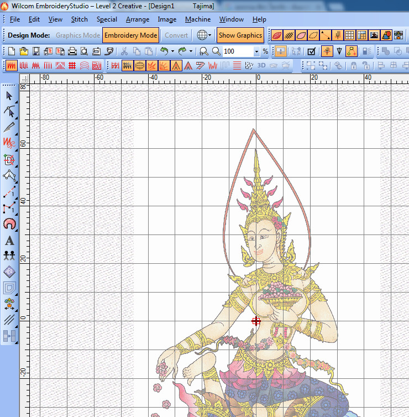Viewport: 409px width, 417px height.
Task: Select the Zoom Box magnifier tool
Action: tap(204, 51)
